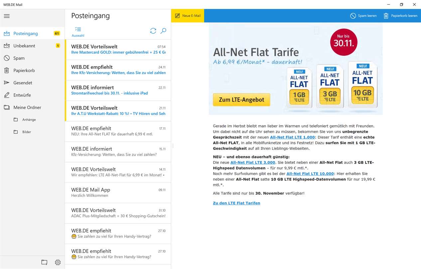The width and height of the screenshot is (421, 269).
Task: Empty trash with Papierkorb leeren
Action: coord(400,16)
